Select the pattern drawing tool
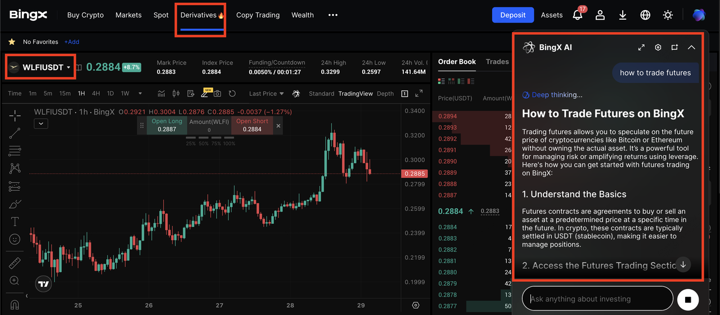 tap(15, 168)
